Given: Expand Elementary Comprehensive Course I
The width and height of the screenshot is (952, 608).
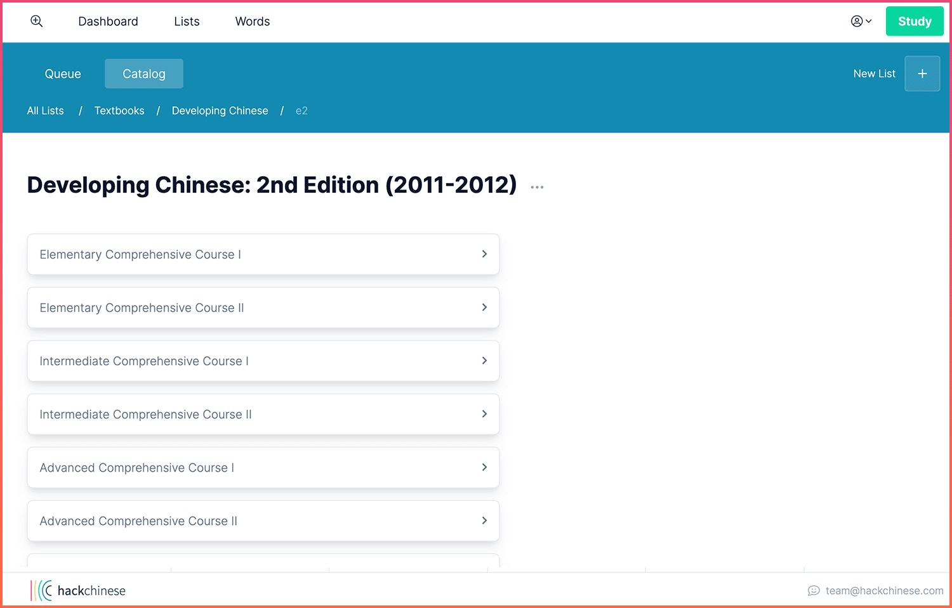Looking at the screenshot, I should coord(263,254).
